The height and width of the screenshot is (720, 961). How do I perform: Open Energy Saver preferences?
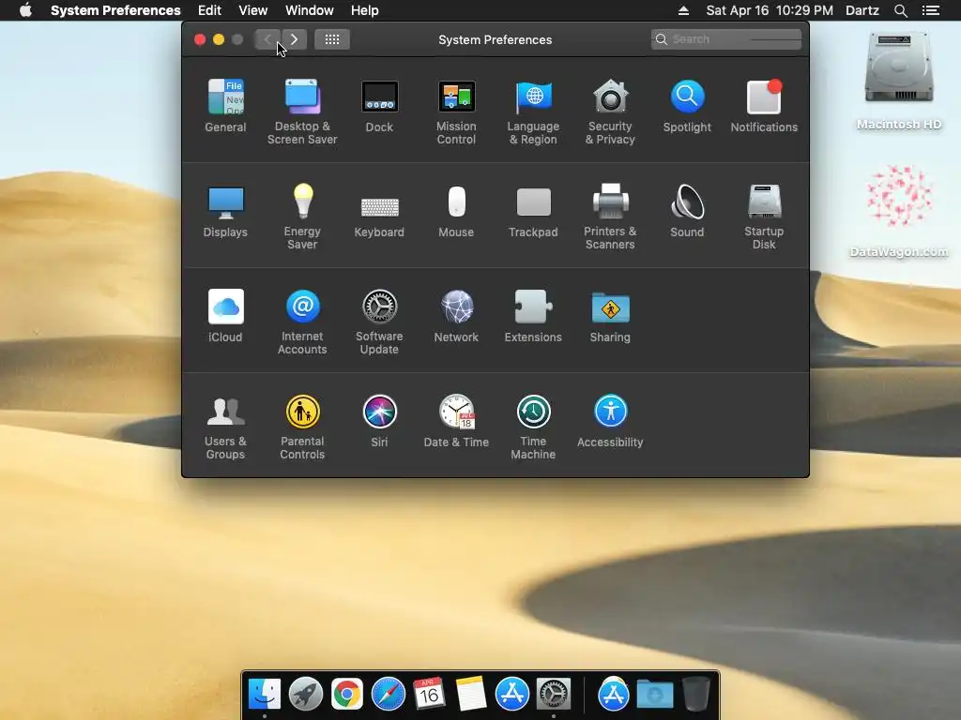[x=302, y=217]
